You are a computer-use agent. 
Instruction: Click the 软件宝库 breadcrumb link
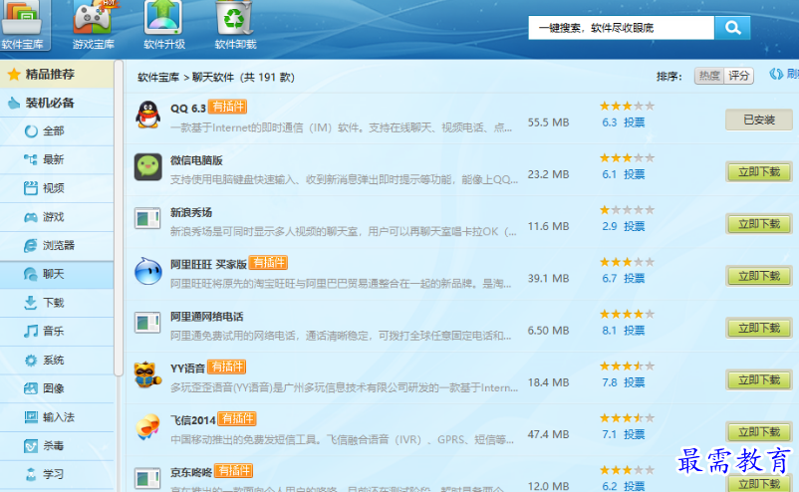pos(158,78)
